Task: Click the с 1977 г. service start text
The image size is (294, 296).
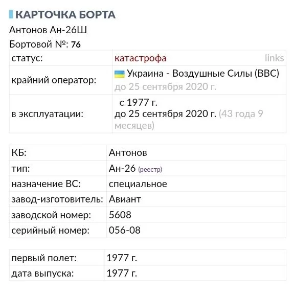Action: tap(139, 103)
